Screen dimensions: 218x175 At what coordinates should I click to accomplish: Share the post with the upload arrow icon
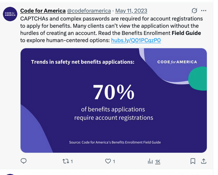203,161
